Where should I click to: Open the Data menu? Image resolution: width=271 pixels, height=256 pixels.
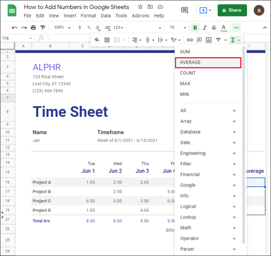pos(106,16)
